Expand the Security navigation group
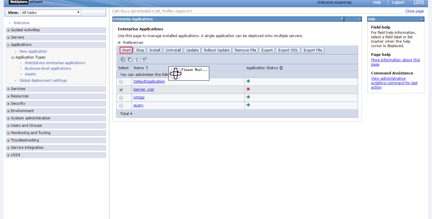Viewport: 432px width, 219px height. pos(8,103)
